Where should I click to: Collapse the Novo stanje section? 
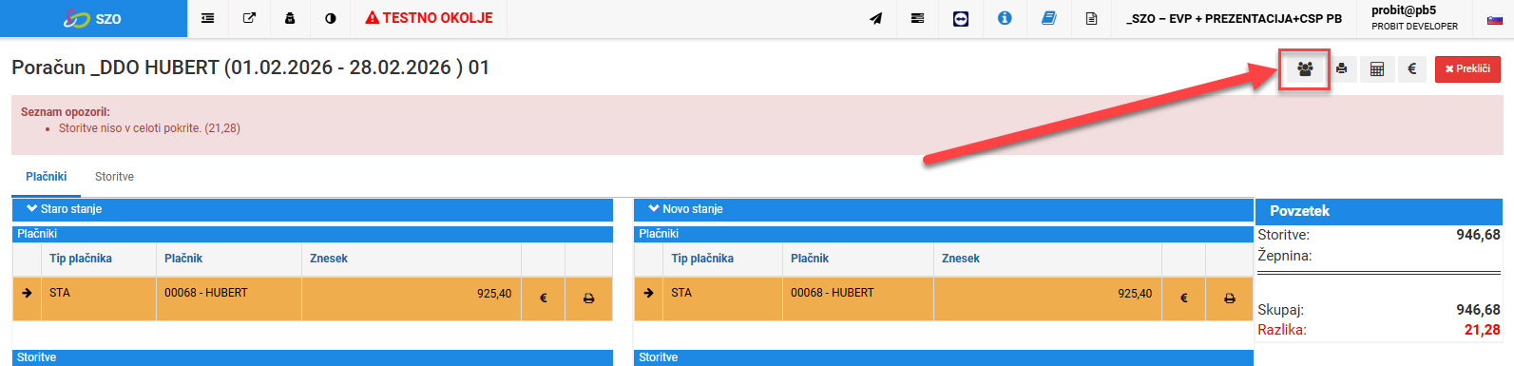pyautogui.click(x=685, y=209)
